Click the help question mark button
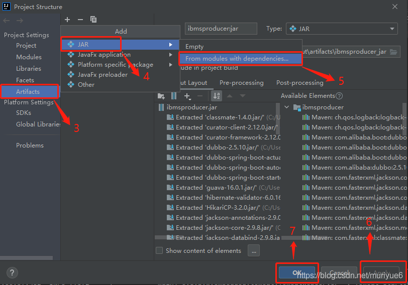The image size is (408, 285). pos(12,272)
